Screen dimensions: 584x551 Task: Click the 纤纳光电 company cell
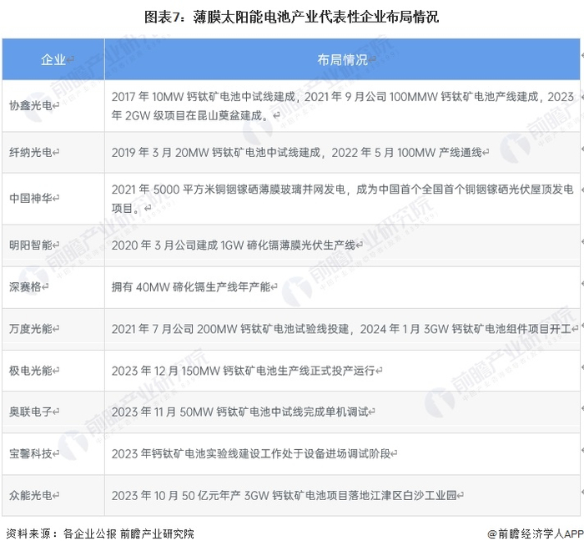point(53,153)
